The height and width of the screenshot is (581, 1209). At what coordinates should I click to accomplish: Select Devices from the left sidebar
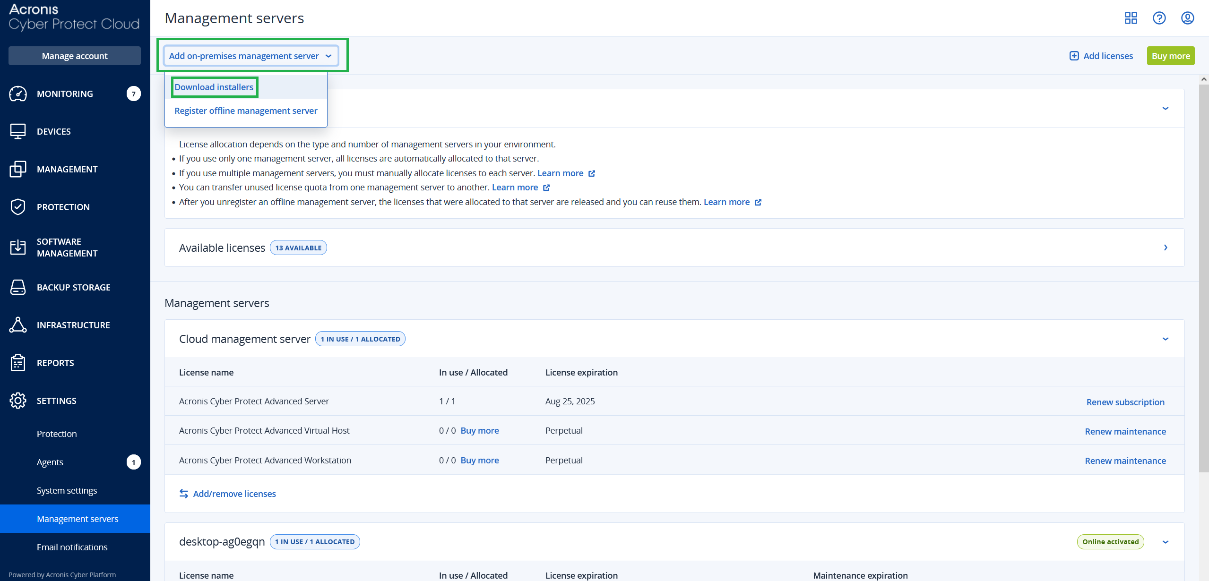(x=53, y=131)
